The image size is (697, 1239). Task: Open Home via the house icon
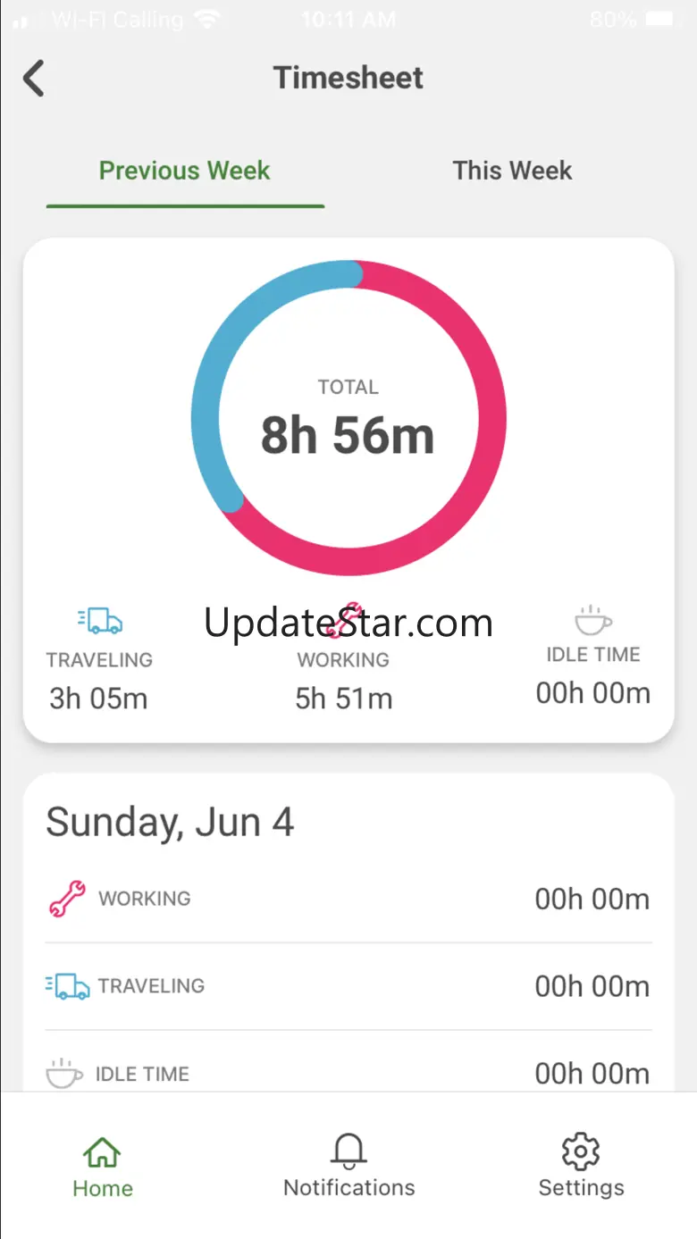click(x=102, y=1151)
